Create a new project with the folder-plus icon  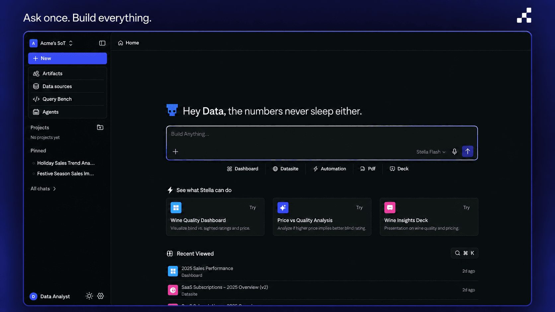[x=100, y=127]
